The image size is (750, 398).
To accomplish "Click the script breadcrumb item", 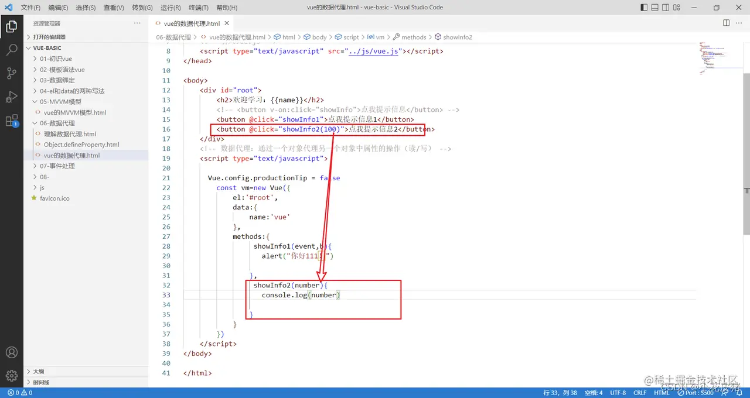I will pos(347,37).
